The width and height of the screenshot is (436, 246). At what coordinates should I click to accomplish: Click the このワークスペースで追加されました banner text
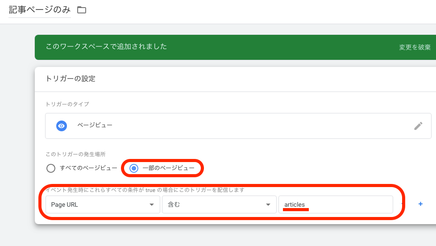pos(106,46)
